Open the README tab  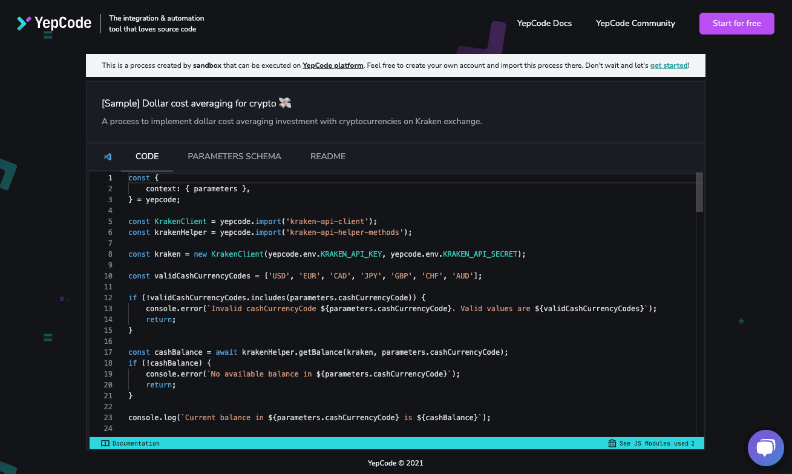(328, 156)
